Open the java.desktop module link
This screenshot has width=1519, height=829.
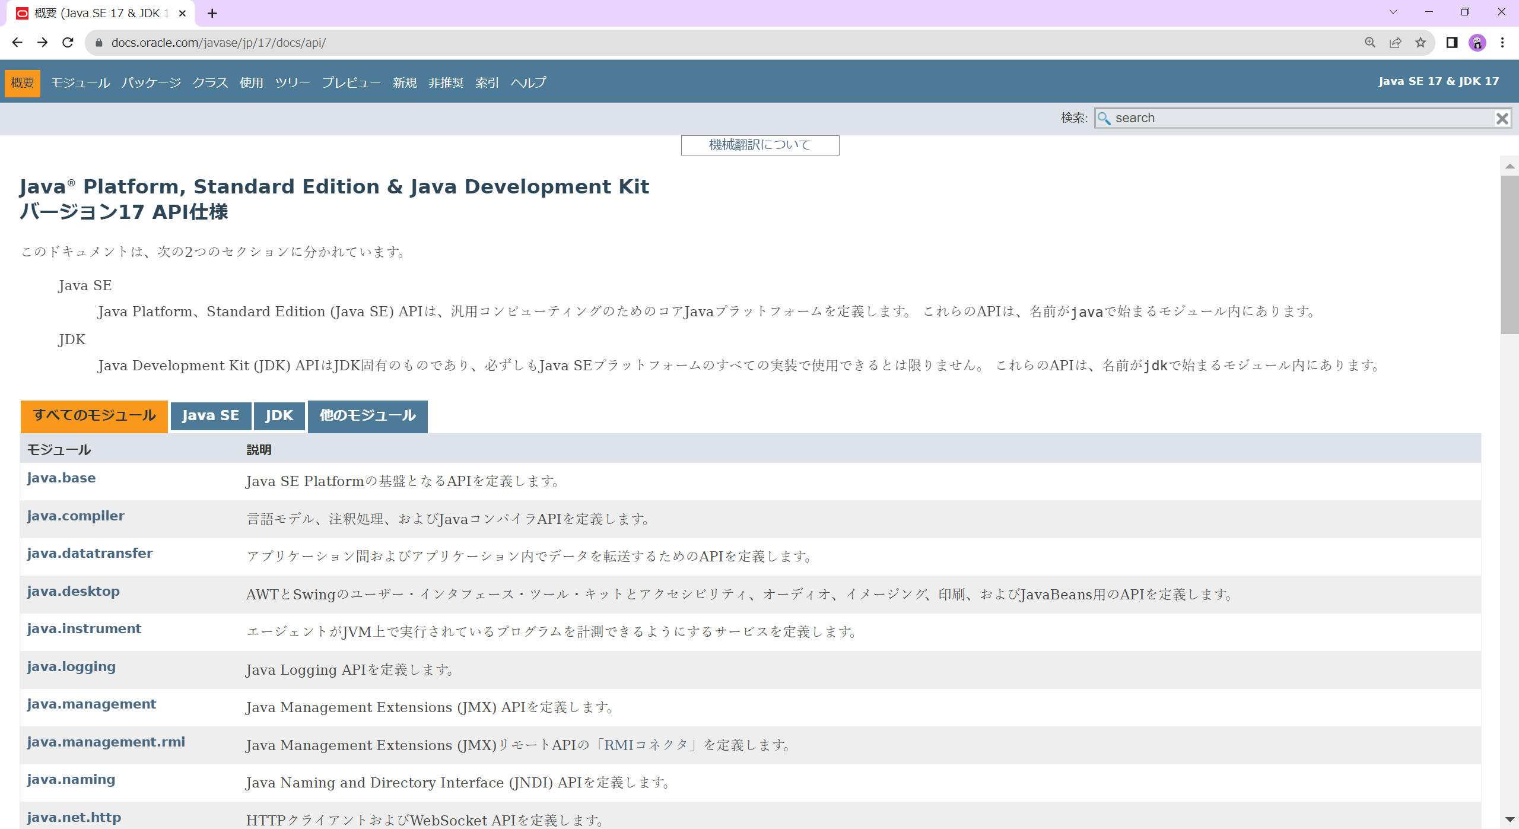(x=73, y=591)
